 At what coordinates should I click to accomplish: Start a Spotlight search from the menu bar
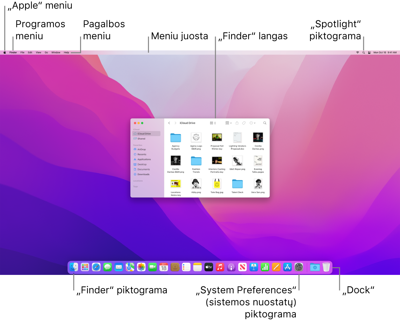(364, 52)
